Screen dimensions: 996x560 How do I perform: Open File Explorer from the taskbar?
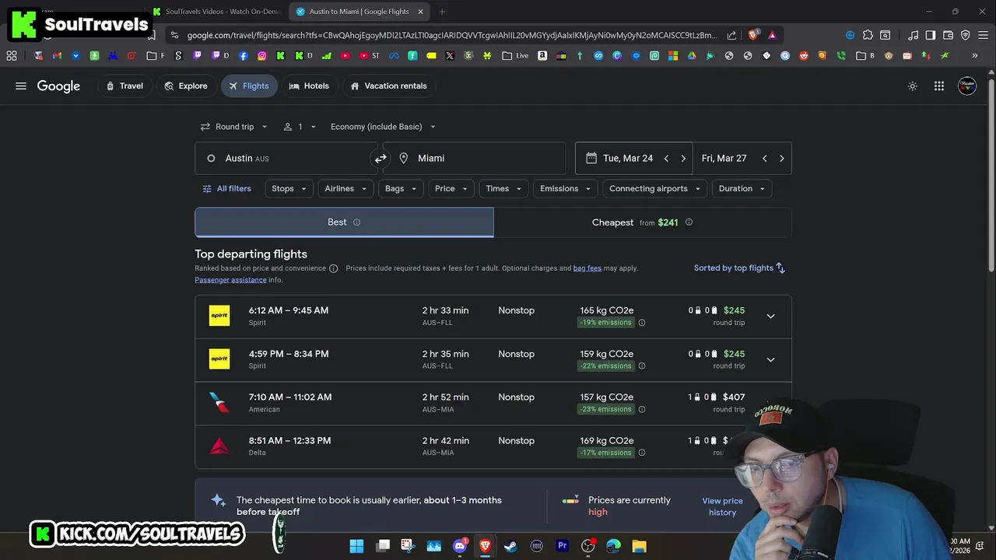[x=639, y=546]
